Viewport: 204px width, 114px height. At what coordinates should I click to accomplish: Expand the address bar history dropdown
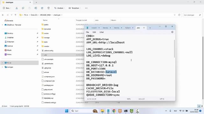175,15
